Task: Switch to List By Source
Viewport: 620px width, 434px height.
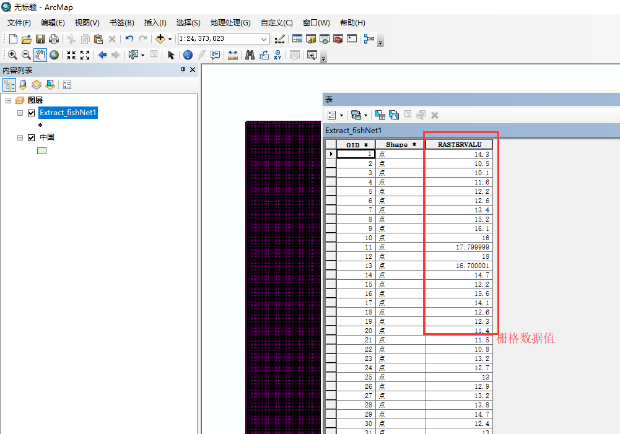Action: (x=23, y=85)
